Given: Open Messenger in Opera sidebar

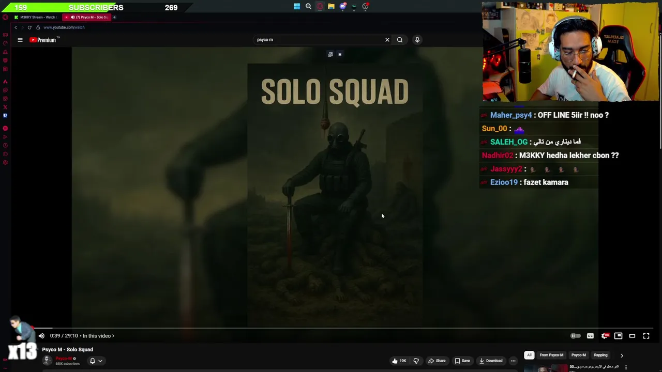Looking at the screenshot, I should [x=5, y=90].
